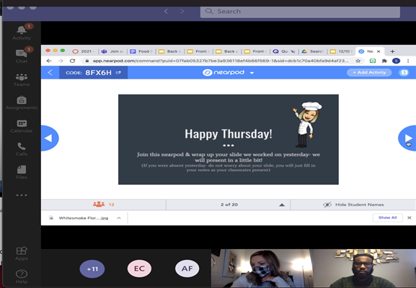Screen dimensions: 416x288
Task: Switch to the 12/10 browser tab
Action: 342,51
